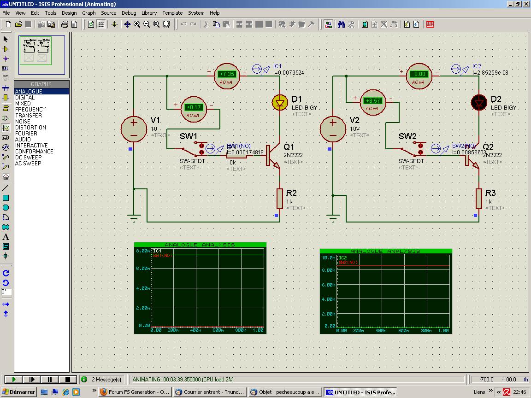
Task: Toggle the grid display button
Action: tap(101, 24)
